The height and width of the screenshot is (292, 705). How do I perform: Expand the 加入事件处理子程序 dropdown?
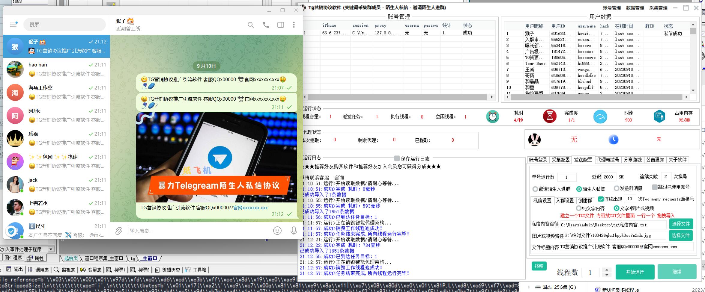[x=51, y=249]
